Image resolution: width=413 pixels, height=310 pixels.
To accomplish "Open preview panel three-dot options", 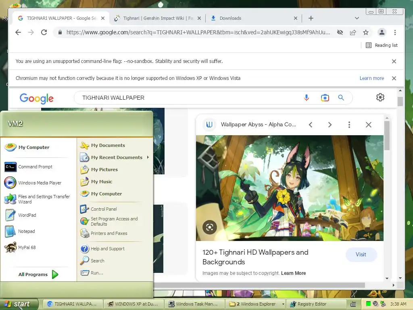I will (x=349, y=125).
